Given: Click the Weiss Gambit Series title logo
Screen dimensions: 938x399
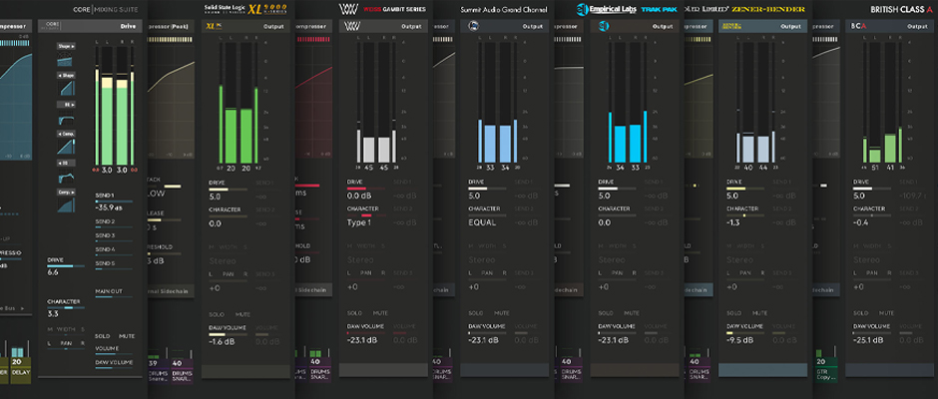Looking at the screenshot, I should (x=383, y=9).
